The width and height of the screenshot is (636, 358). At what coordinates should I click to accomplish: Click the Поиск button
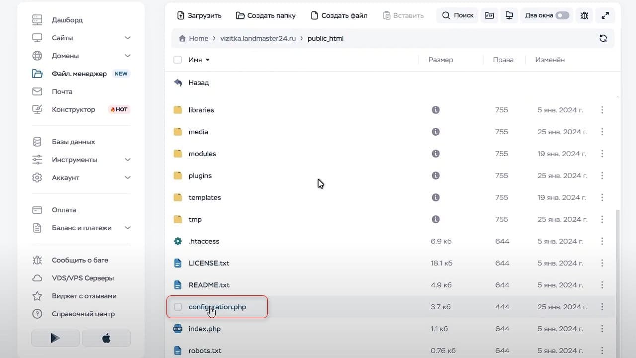pos(458,15)
